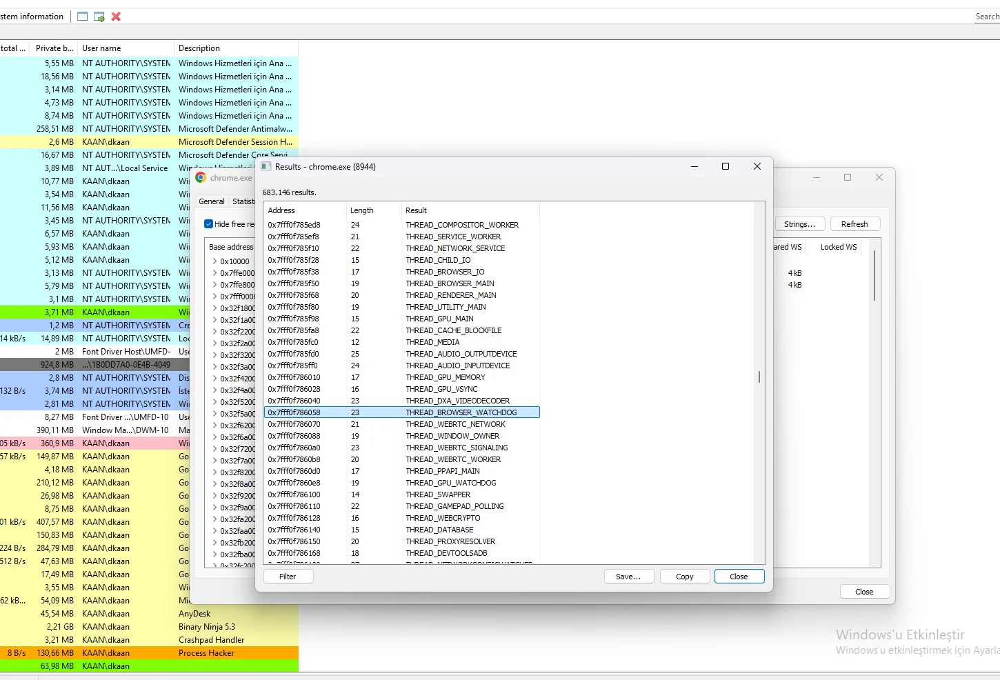Select the Binary Ninja 5.3 process row
This screenshot has width=1000, height=680.
coord(149,627)
